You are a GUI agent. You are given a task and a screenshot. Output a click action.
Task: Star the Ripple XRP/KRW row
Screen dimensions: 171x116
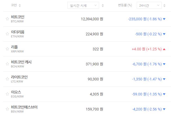[7, 49]
